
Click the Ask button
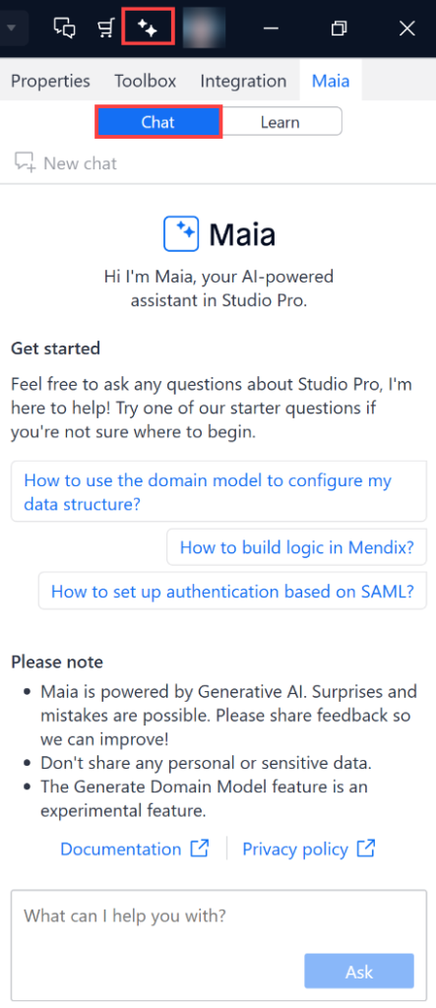(x=359, y=972)
